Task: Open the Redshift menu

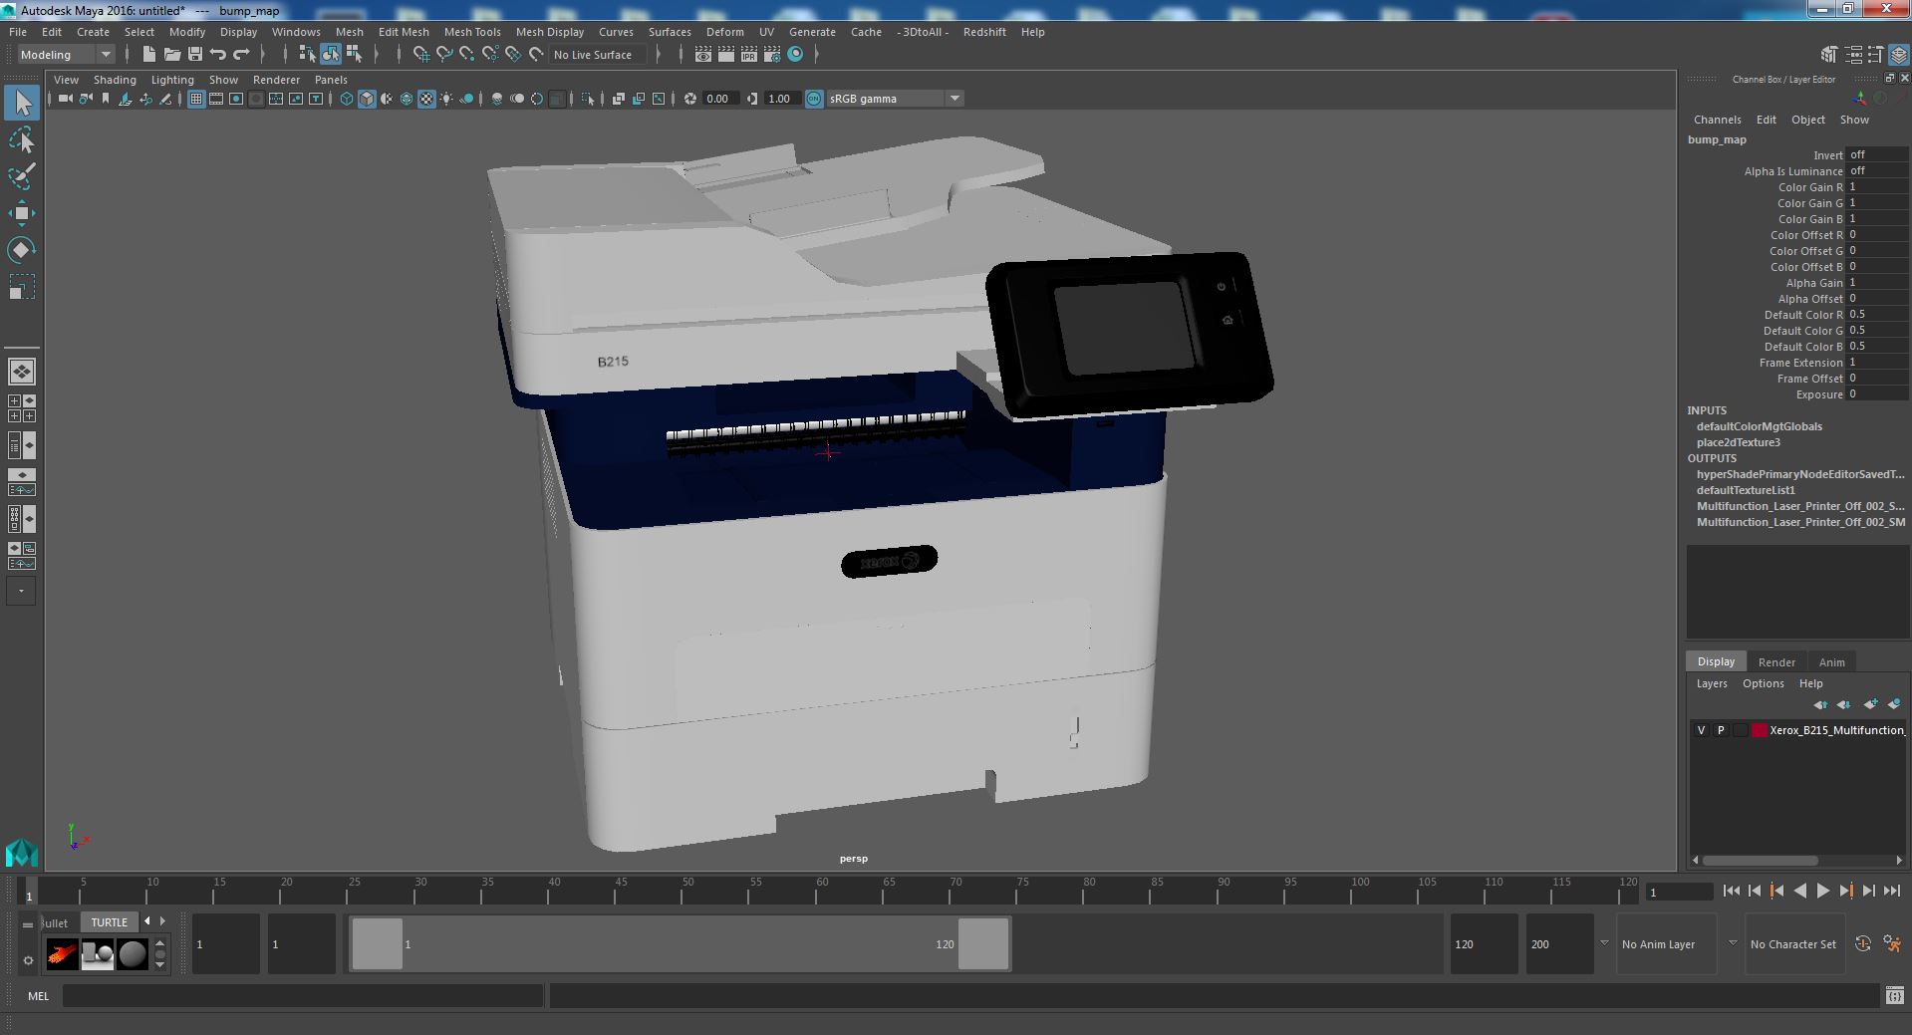Action: tap(984, 32)
